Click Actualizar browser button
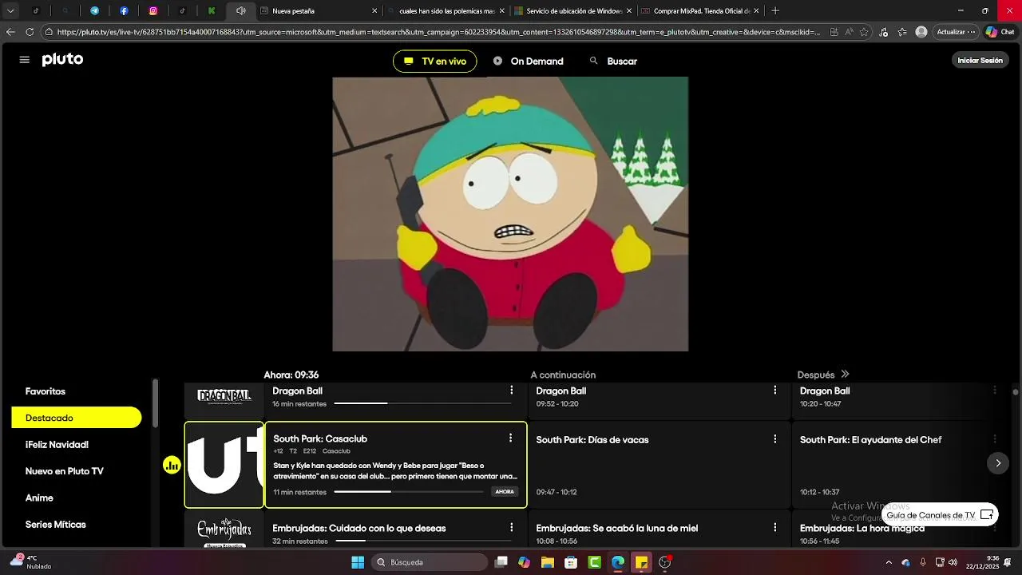 click(x=956, y=32)
